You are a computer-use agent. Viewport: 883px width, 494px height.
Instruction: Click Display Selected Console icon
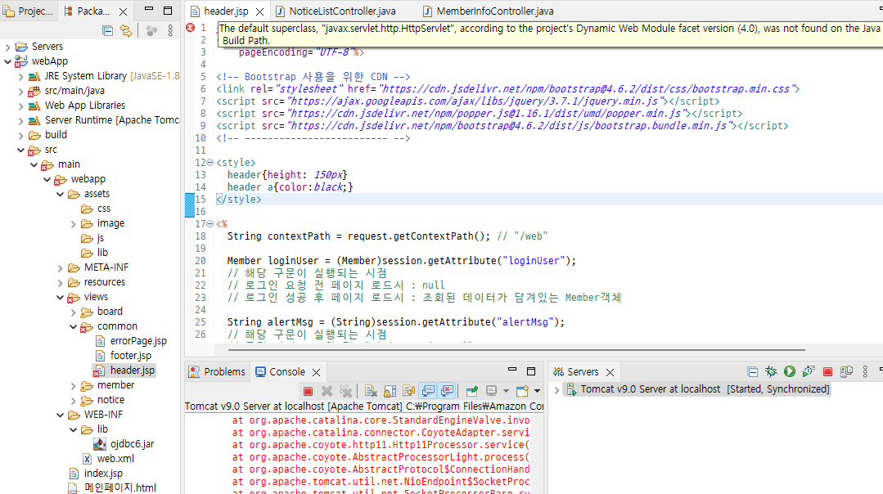491,391
